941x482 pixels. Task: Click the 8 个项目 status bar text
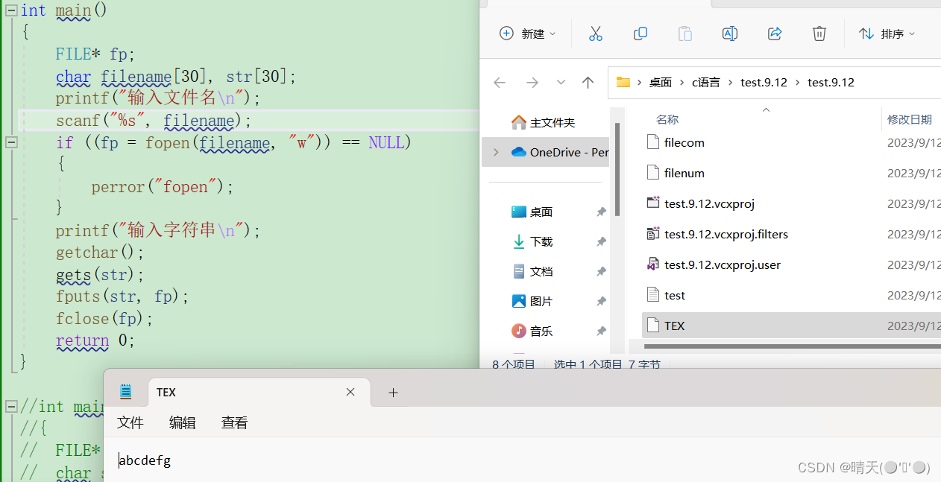514,364
